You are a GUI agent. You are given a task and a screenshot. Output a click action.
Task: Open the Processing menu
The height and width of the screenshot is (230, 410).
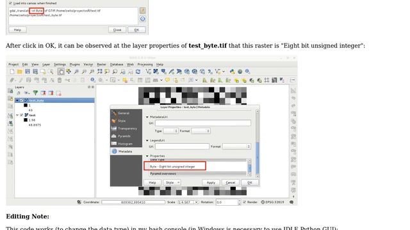[x=145, y=65]
